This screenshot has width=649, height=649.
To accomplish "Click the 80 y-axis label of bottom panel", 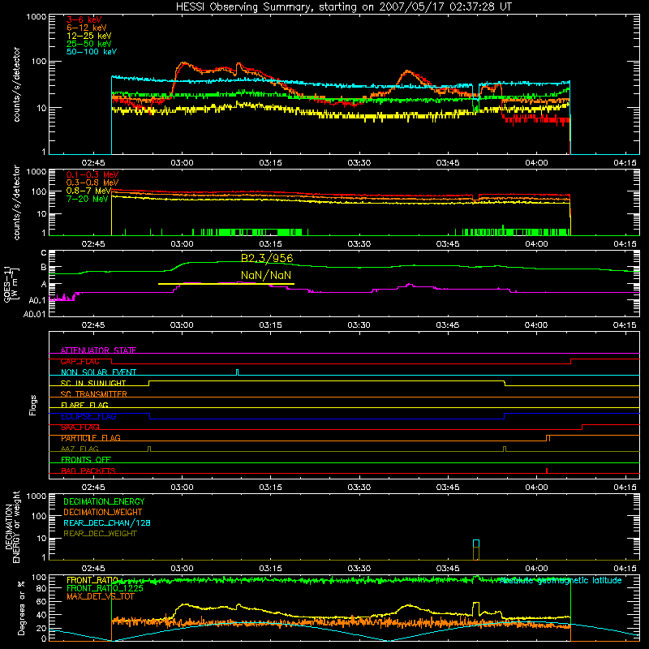I will (x=41, y=588).
